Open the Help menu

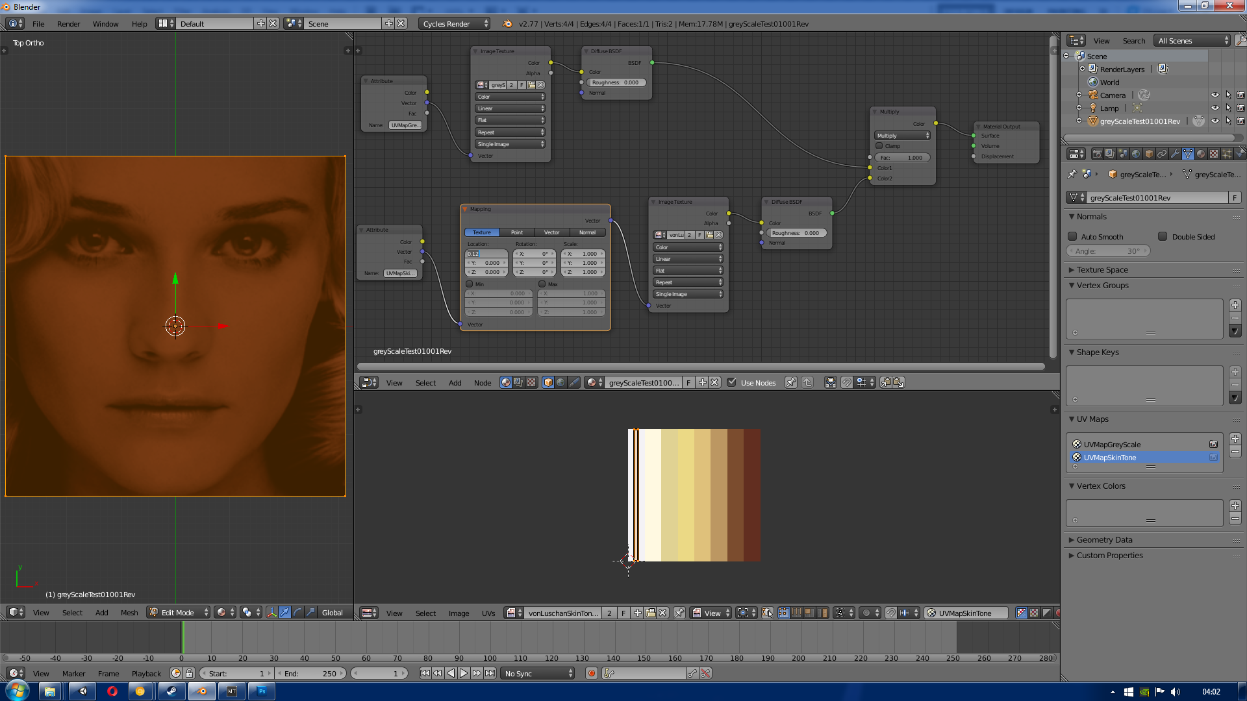139,23
